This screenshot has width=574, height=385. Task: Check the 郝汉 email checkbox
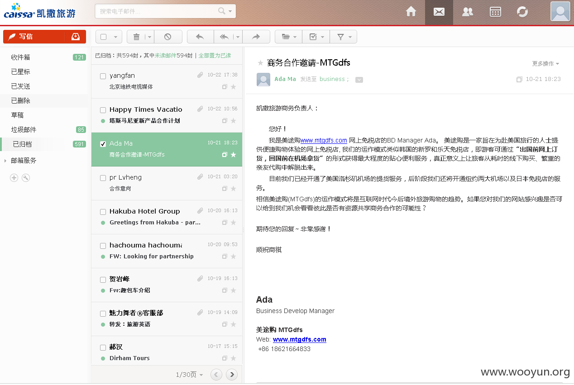point(103,347)
